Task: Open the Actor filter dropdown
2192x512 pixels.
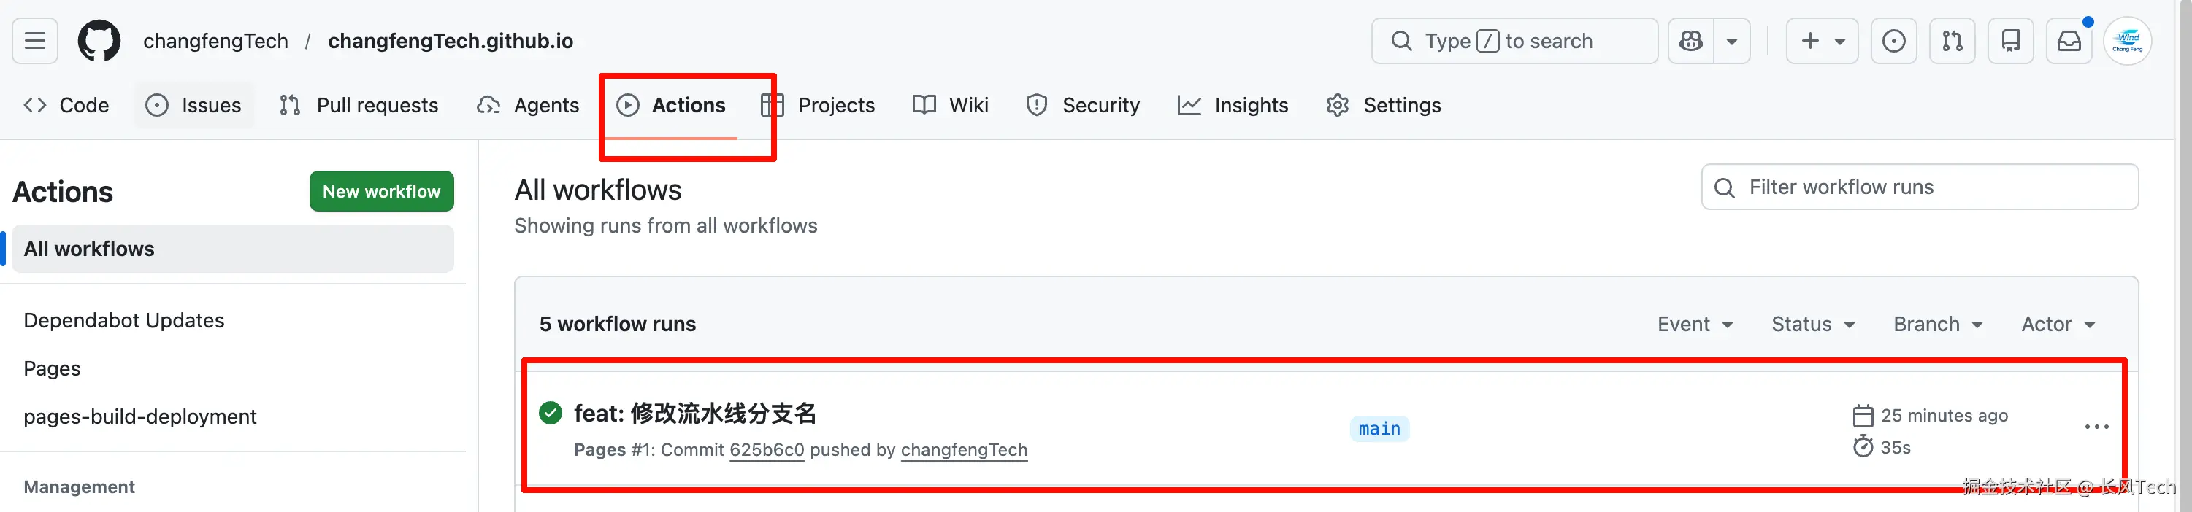Action: [x=2058, y=324]
